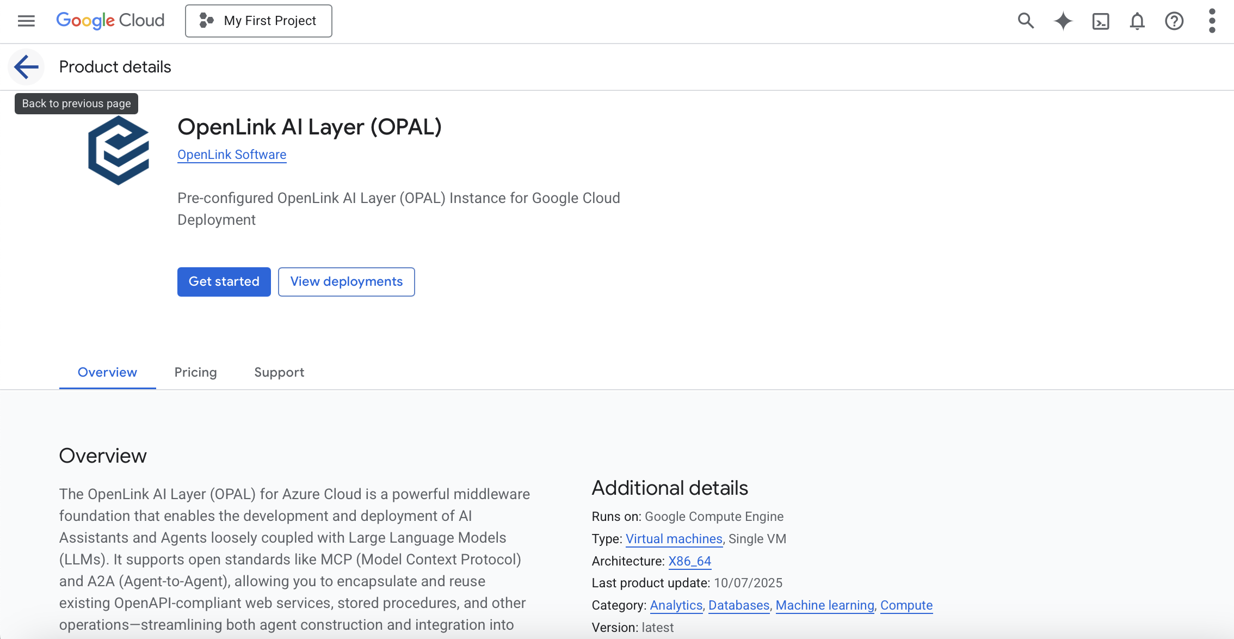Open the three-dot settings menu

(x=1212, y=21)
